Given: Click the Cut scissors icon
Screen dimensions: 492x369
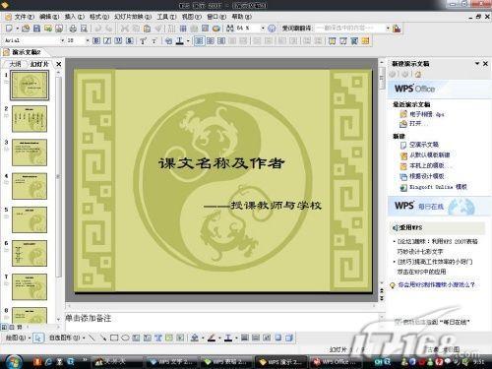Looking at the screenshot, I should 125,29.
